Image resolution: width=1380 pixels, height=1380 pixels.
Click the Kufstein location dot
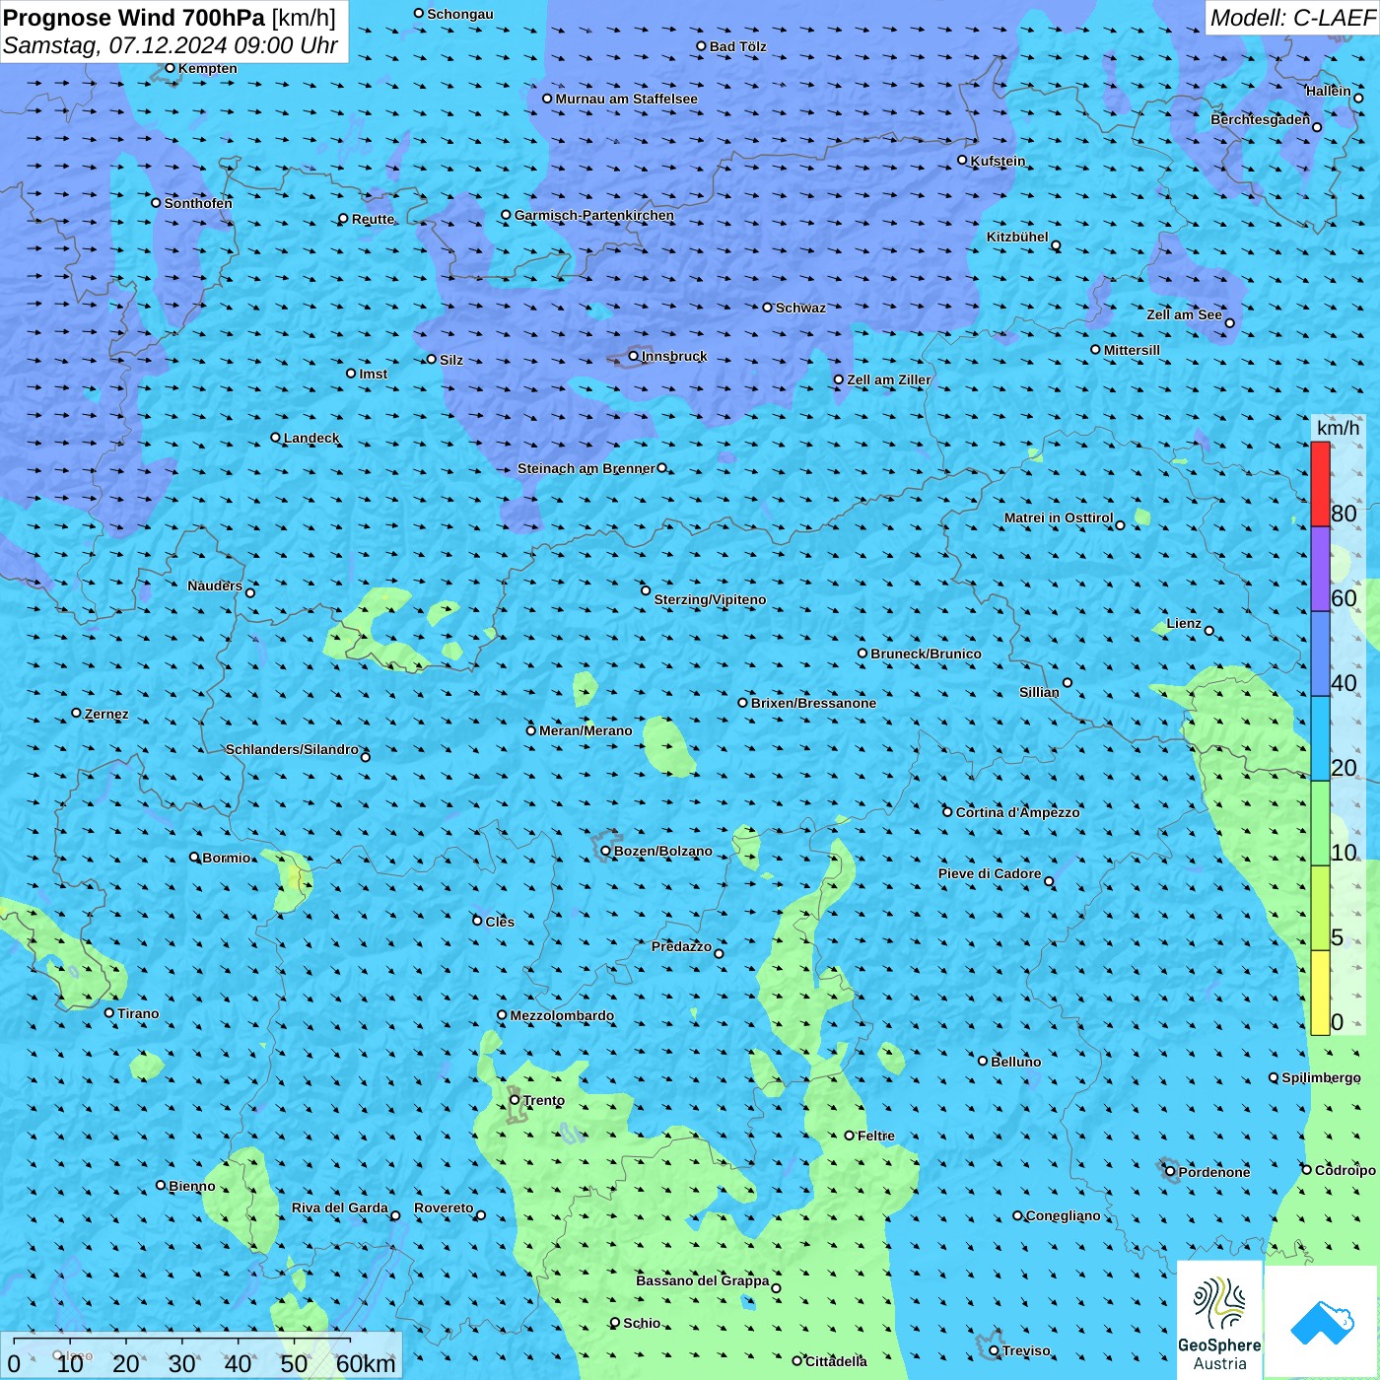962,160
